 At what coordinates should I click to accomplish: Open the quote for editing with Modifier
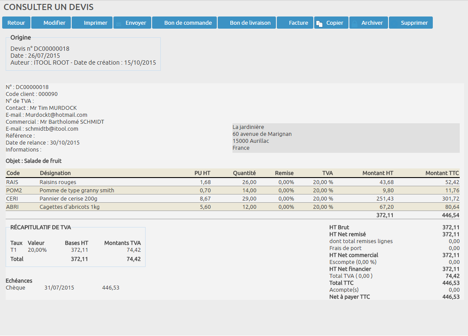coord(51,23)
